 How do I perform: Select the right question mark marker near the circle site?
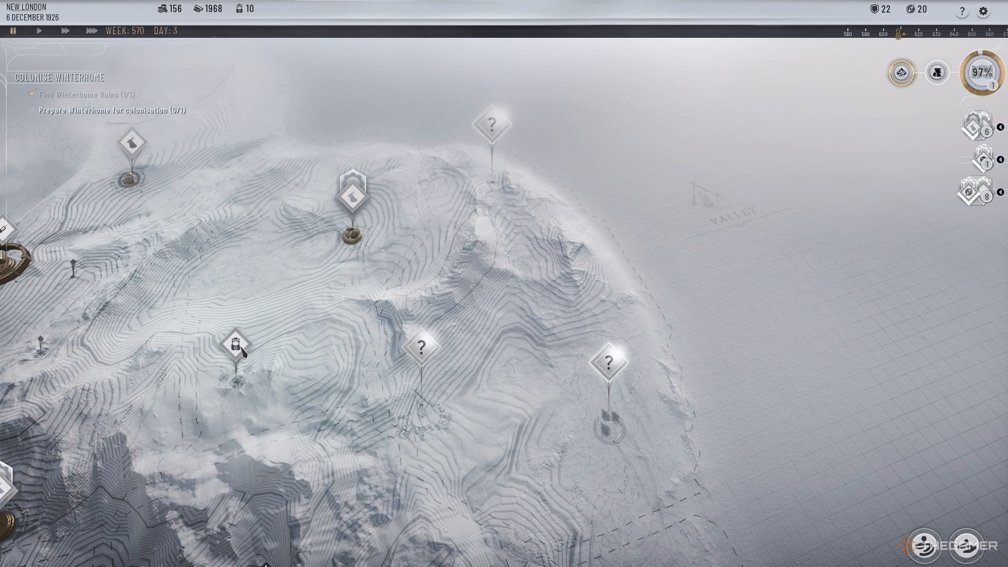(x=608, y=362)
